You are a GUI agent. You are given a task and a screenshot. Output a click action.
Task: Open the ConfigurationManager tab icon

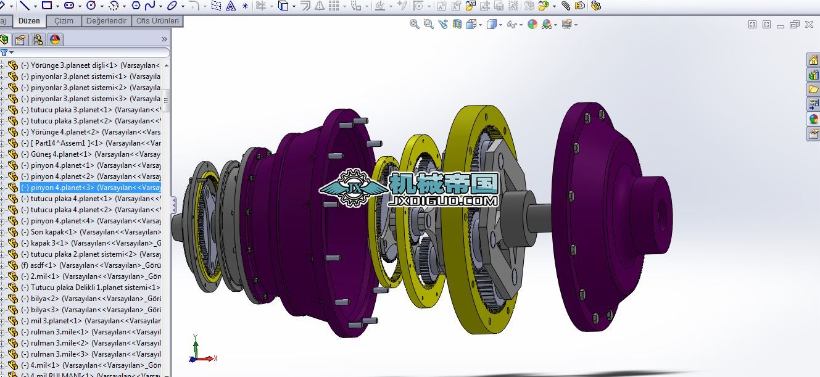click(x=38, y=40)
